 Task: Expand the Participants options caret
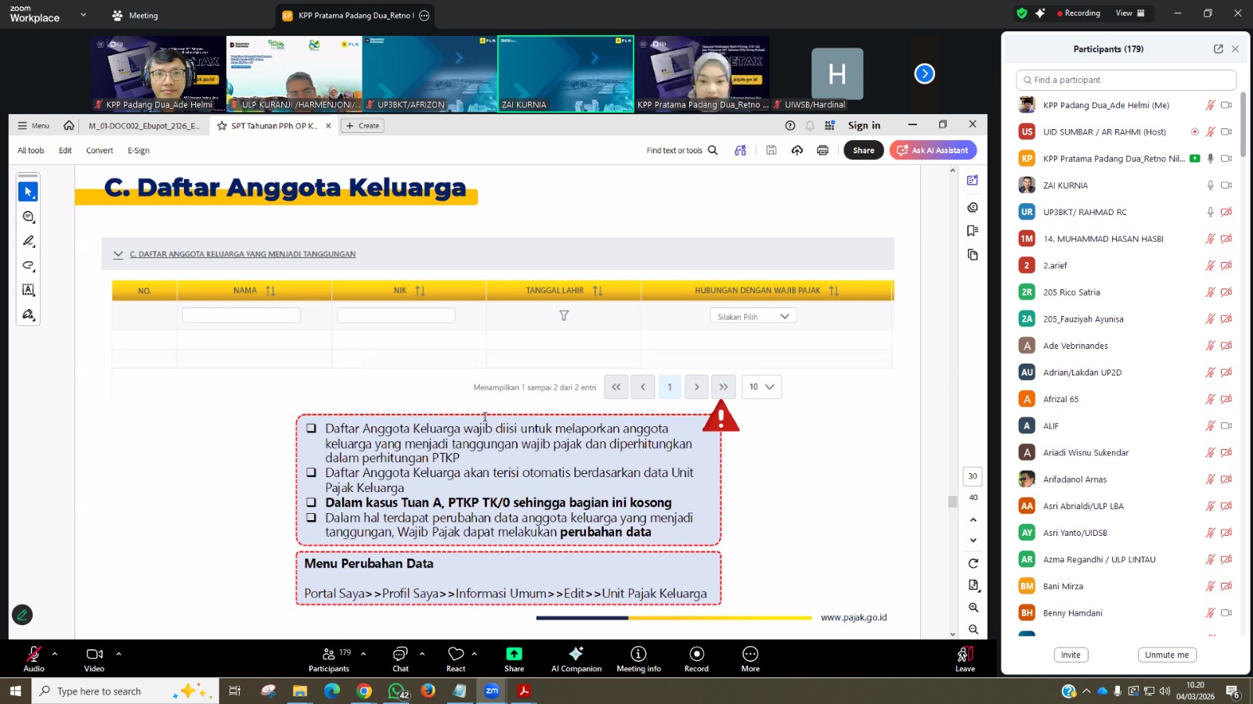click(363, 653)
